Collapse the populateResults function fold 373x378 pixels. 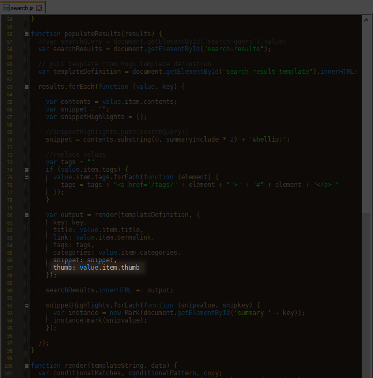26,34
